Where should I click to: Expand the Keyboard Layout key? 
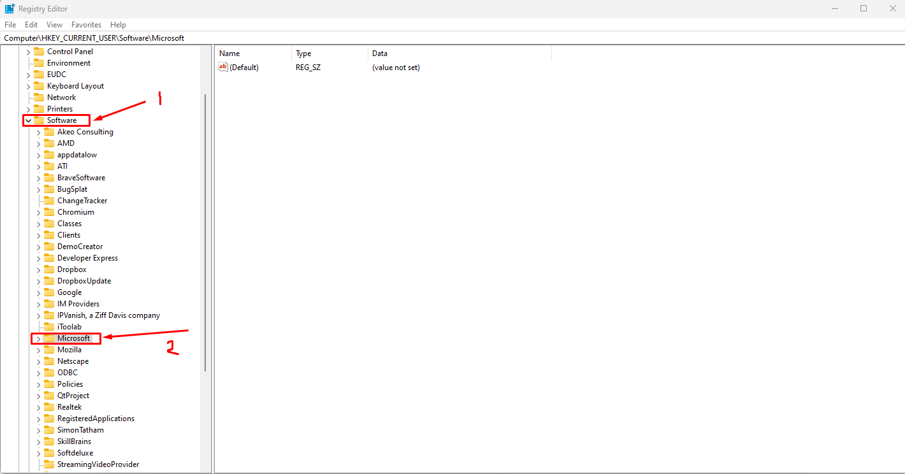pos(28,86)
